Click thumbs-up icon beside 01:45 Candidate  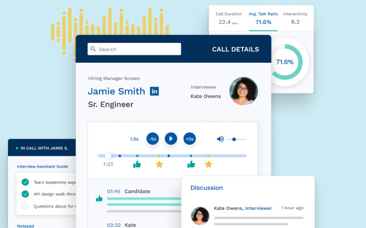(99, 198)
